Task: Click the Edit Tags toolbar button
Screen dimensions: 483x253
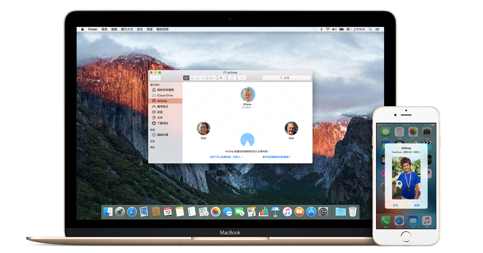Action: coord(242,78)
